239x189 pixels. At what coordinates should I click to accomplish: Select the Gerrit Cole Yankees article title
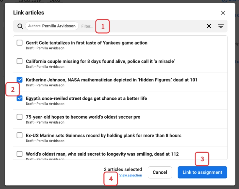[x=87, y=43]
